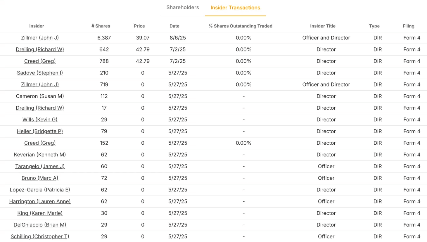The width and height of the screenshot is (427, 242).
Task: Open Dreiling (Richard W) with 642 shares
Action: click(40, 49)
